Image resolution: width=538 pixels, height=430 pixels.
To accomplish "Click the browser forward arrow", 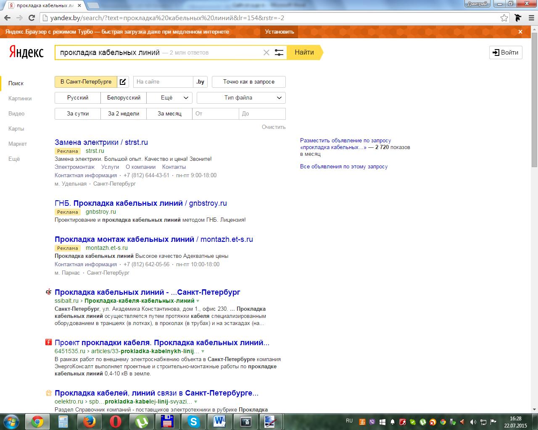I will click(19, 18).
